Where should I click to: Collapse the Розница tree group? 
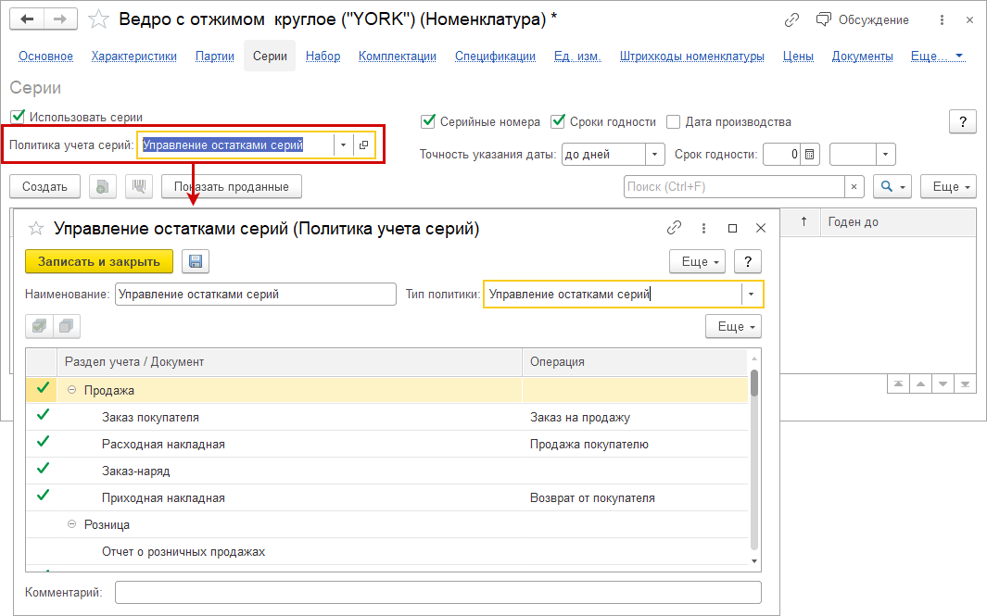click(71, 524)
